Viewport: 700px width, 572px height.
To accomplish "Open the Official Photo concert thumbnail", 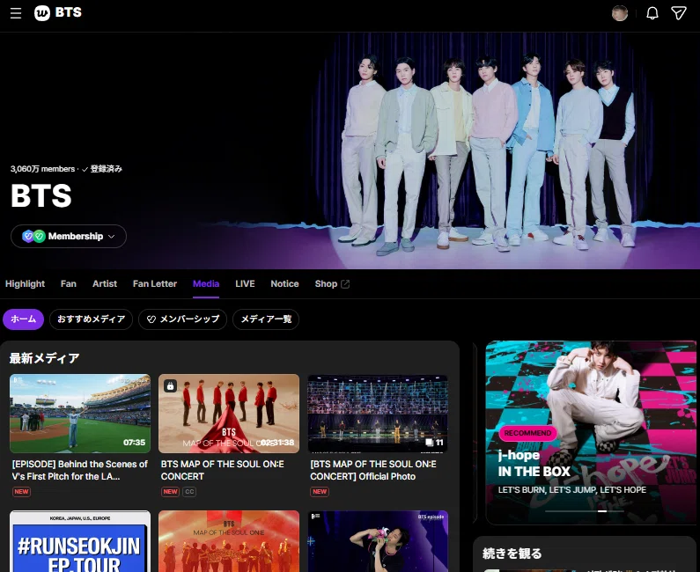I will (378, 414).
